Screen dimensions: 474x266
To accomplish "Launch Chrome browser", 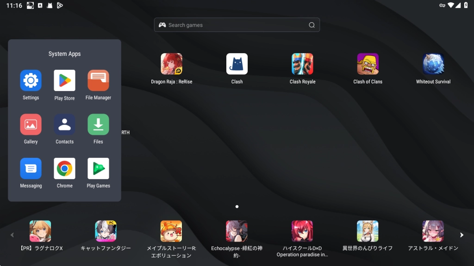I will point(64,169).
